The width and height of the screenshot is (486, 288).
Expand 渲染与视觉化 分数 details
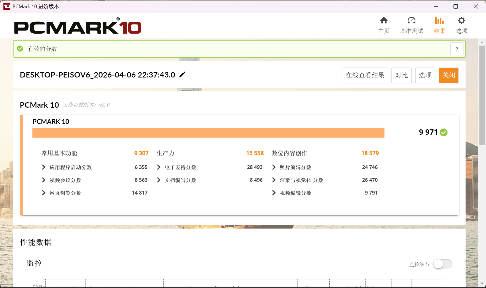(274, 180)
